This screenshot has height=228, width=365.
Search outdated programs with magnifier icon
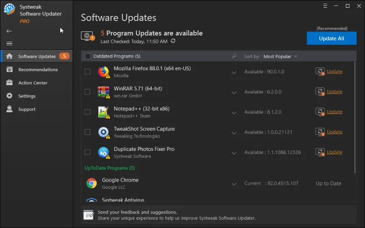[234, 56]
